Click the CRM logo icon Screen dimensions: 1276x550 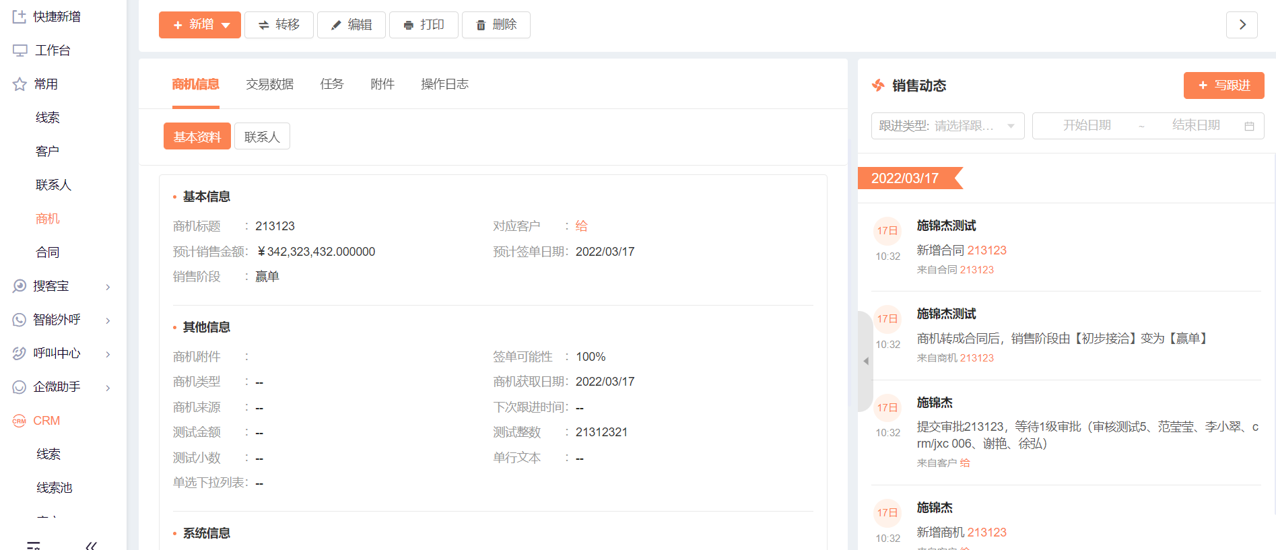(x=20, y=421)
